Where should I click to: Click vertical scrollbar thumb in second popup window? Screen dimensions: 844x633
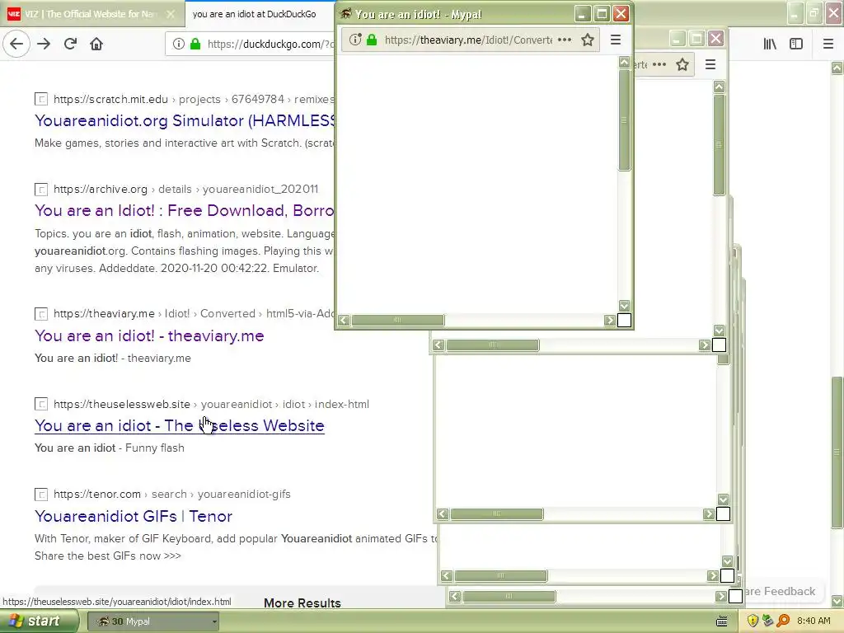(x=719, y=145)
